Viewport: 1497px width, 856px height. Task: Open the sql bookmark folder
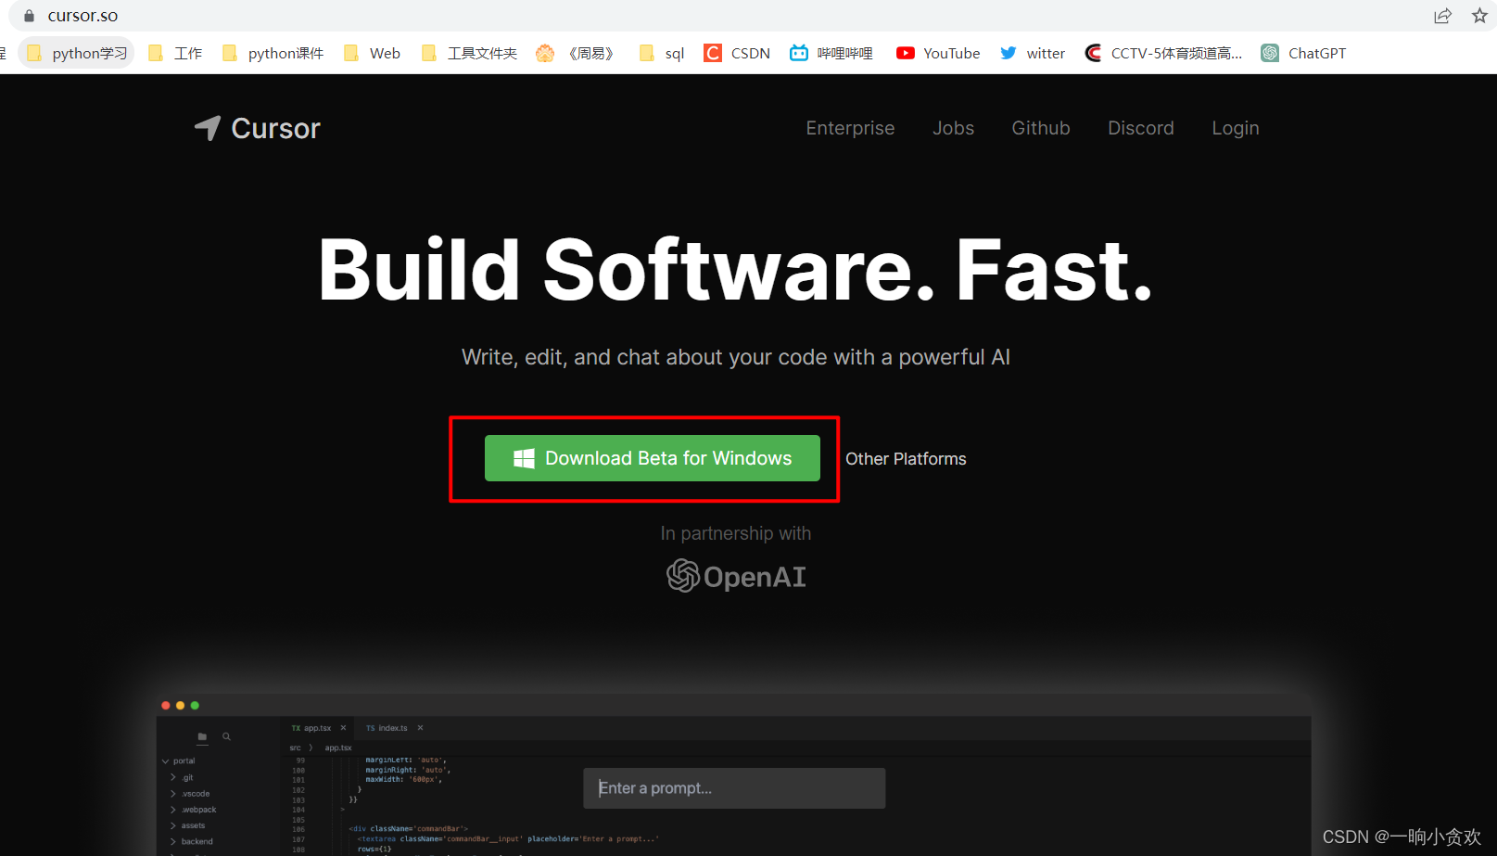tap(662, 53)
